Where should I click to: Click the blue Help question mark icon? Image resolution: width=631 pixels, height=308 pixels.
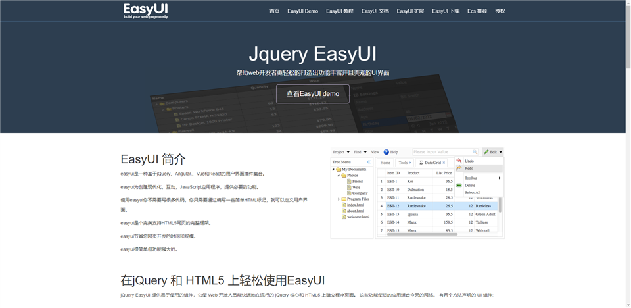(x=386, y=152)
